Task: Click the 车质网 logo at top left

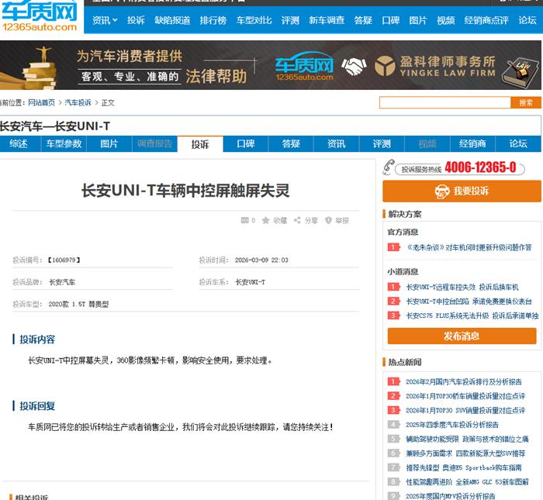Action: [x=40, y=16]
